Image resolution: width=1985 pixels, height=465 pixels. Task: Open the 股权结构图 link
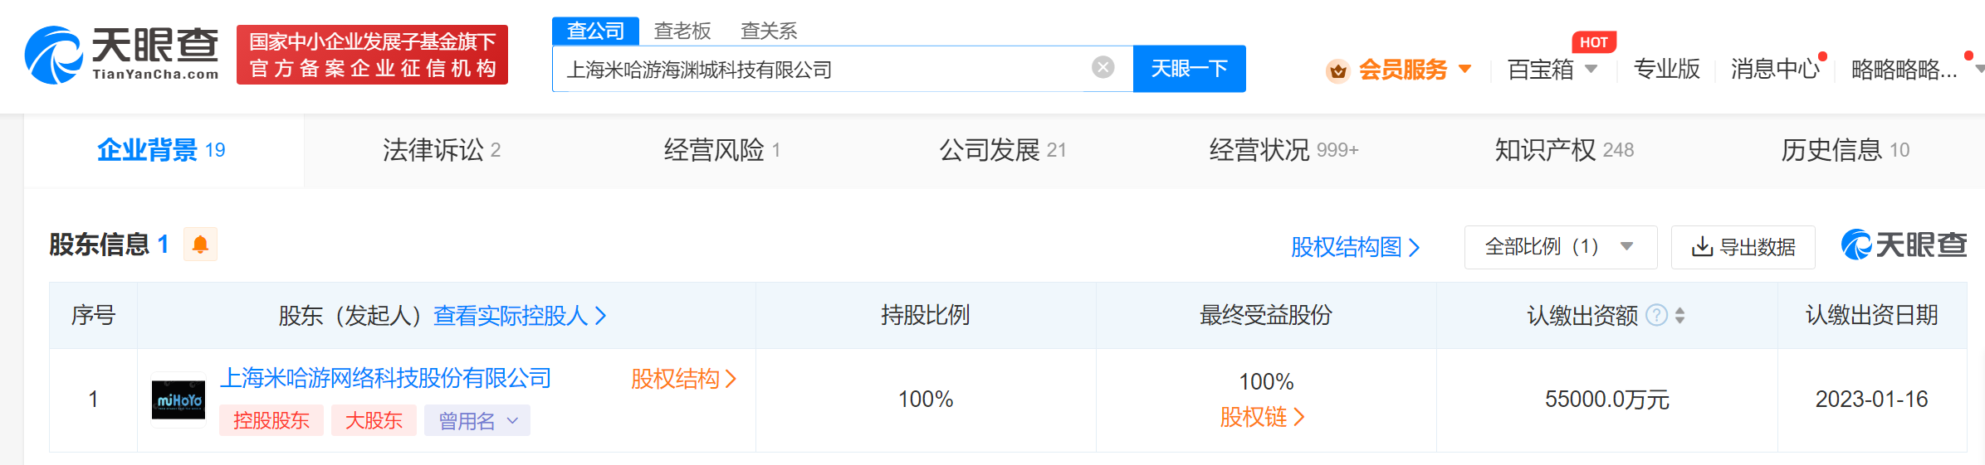(x=1356, y=247)
